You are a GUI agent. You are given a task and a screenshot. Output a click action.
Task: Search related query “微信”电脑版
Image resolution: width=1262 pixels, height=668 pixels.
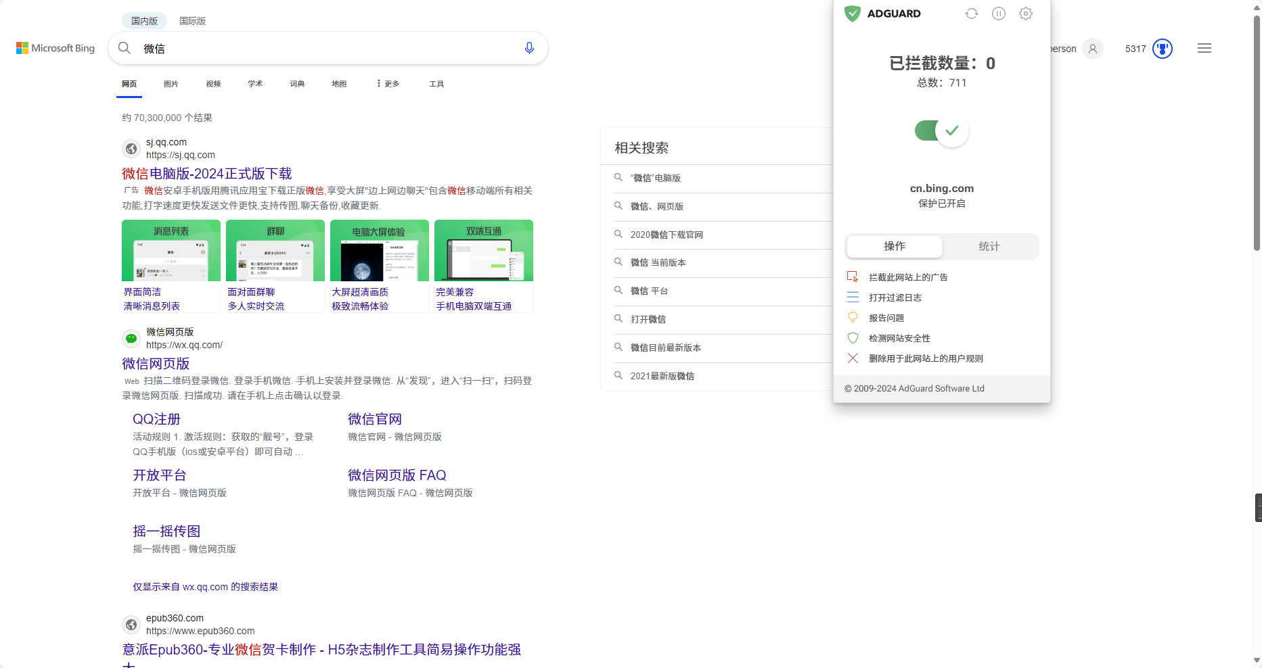coord(655,178)
